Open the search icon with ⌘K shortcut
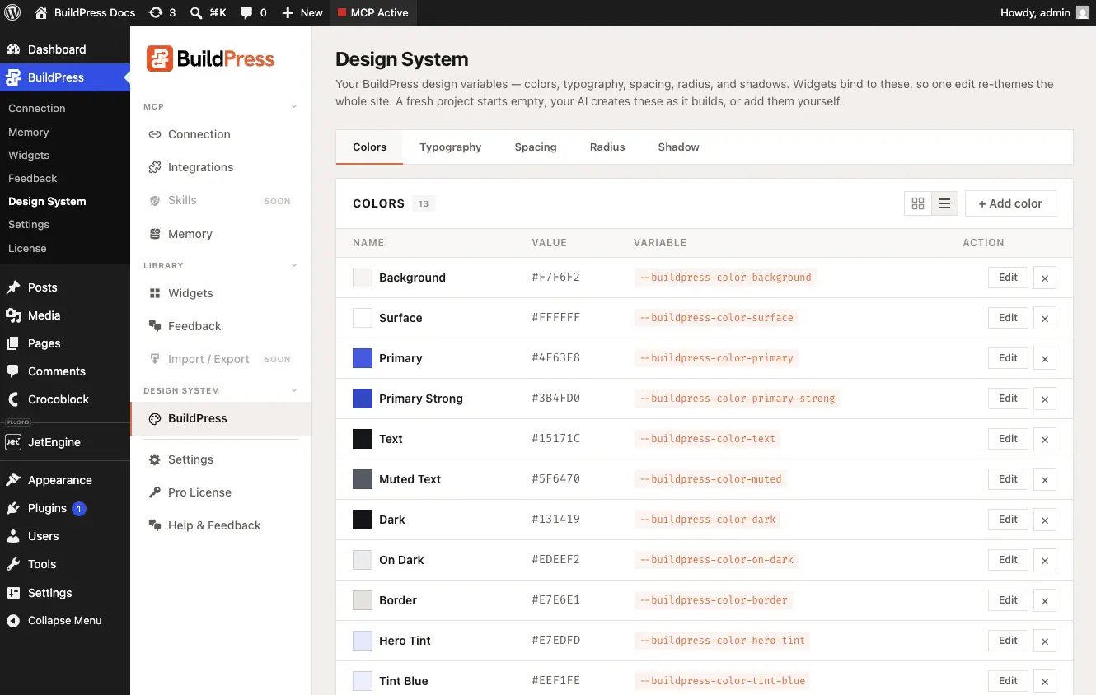 click(196, 12)
